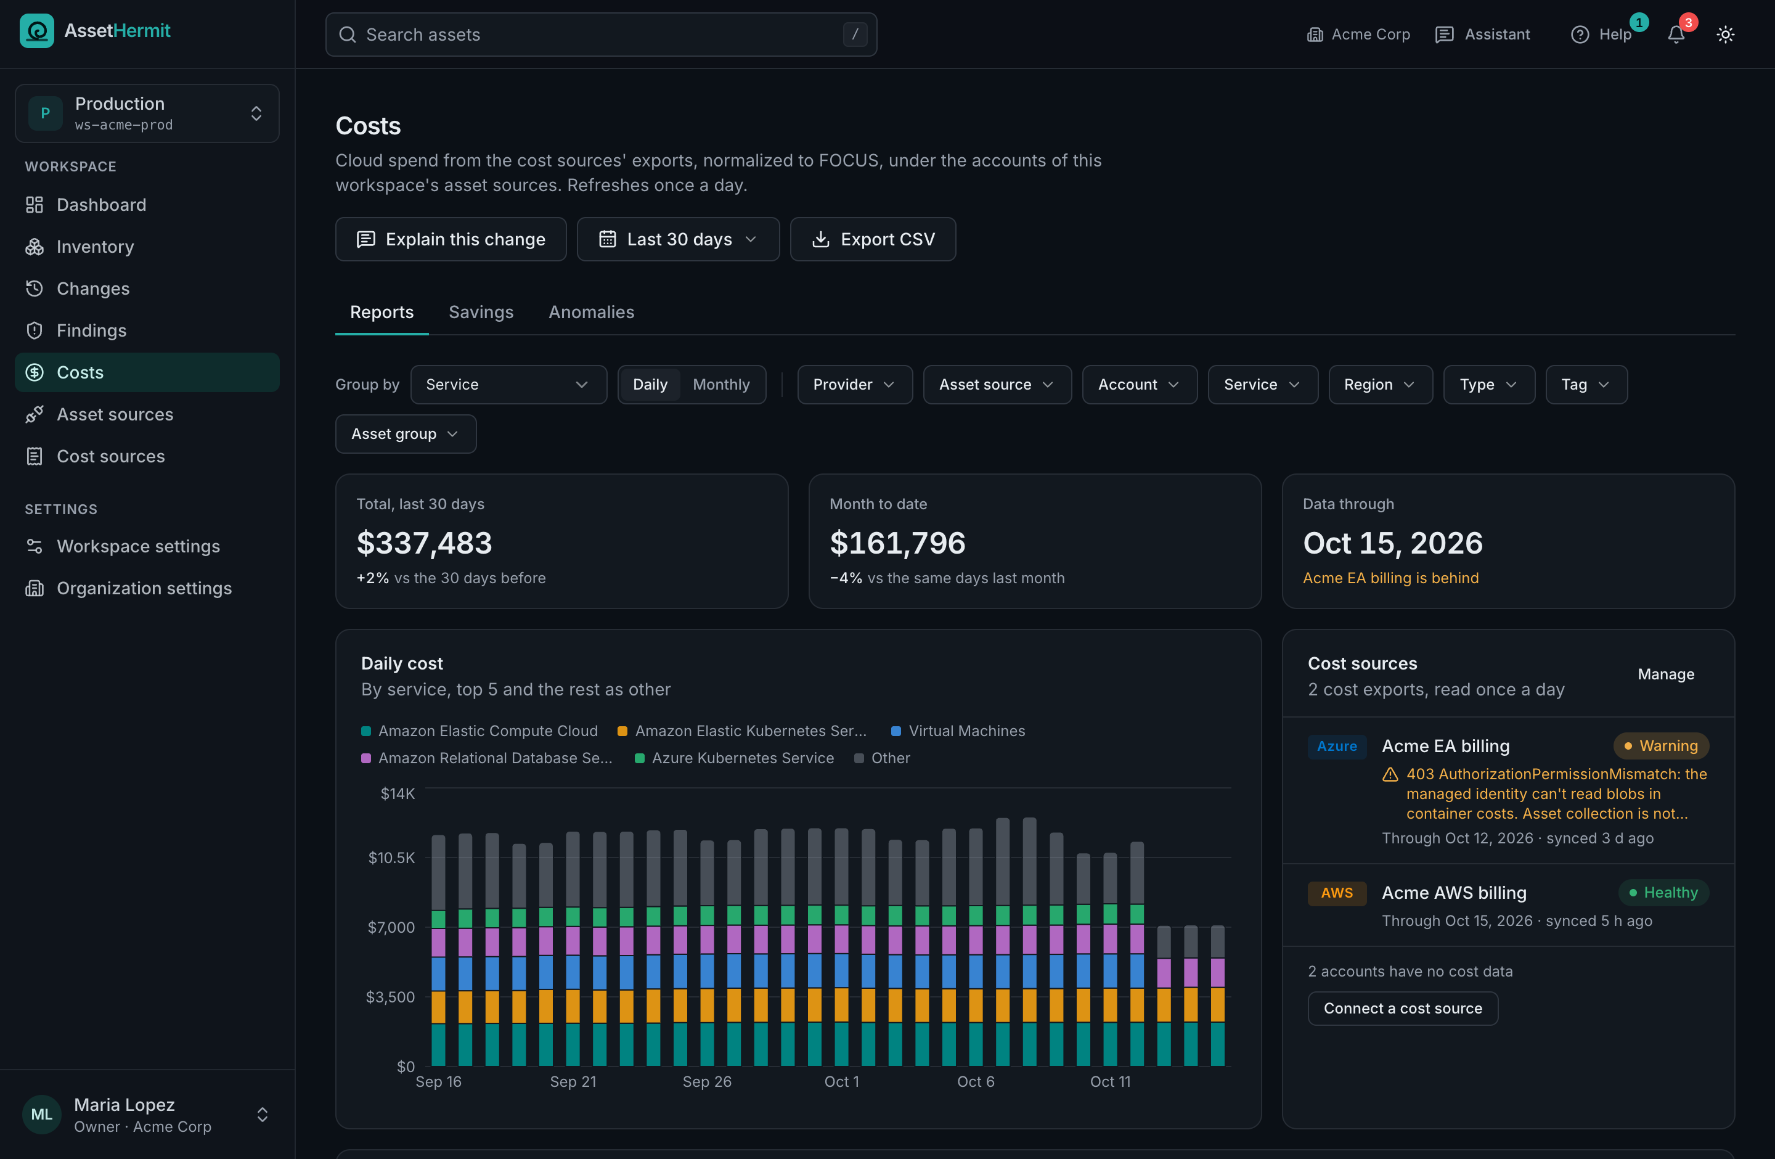Toggle the light theme sun icon
1775x1159 pixels.
(1725, 35)
